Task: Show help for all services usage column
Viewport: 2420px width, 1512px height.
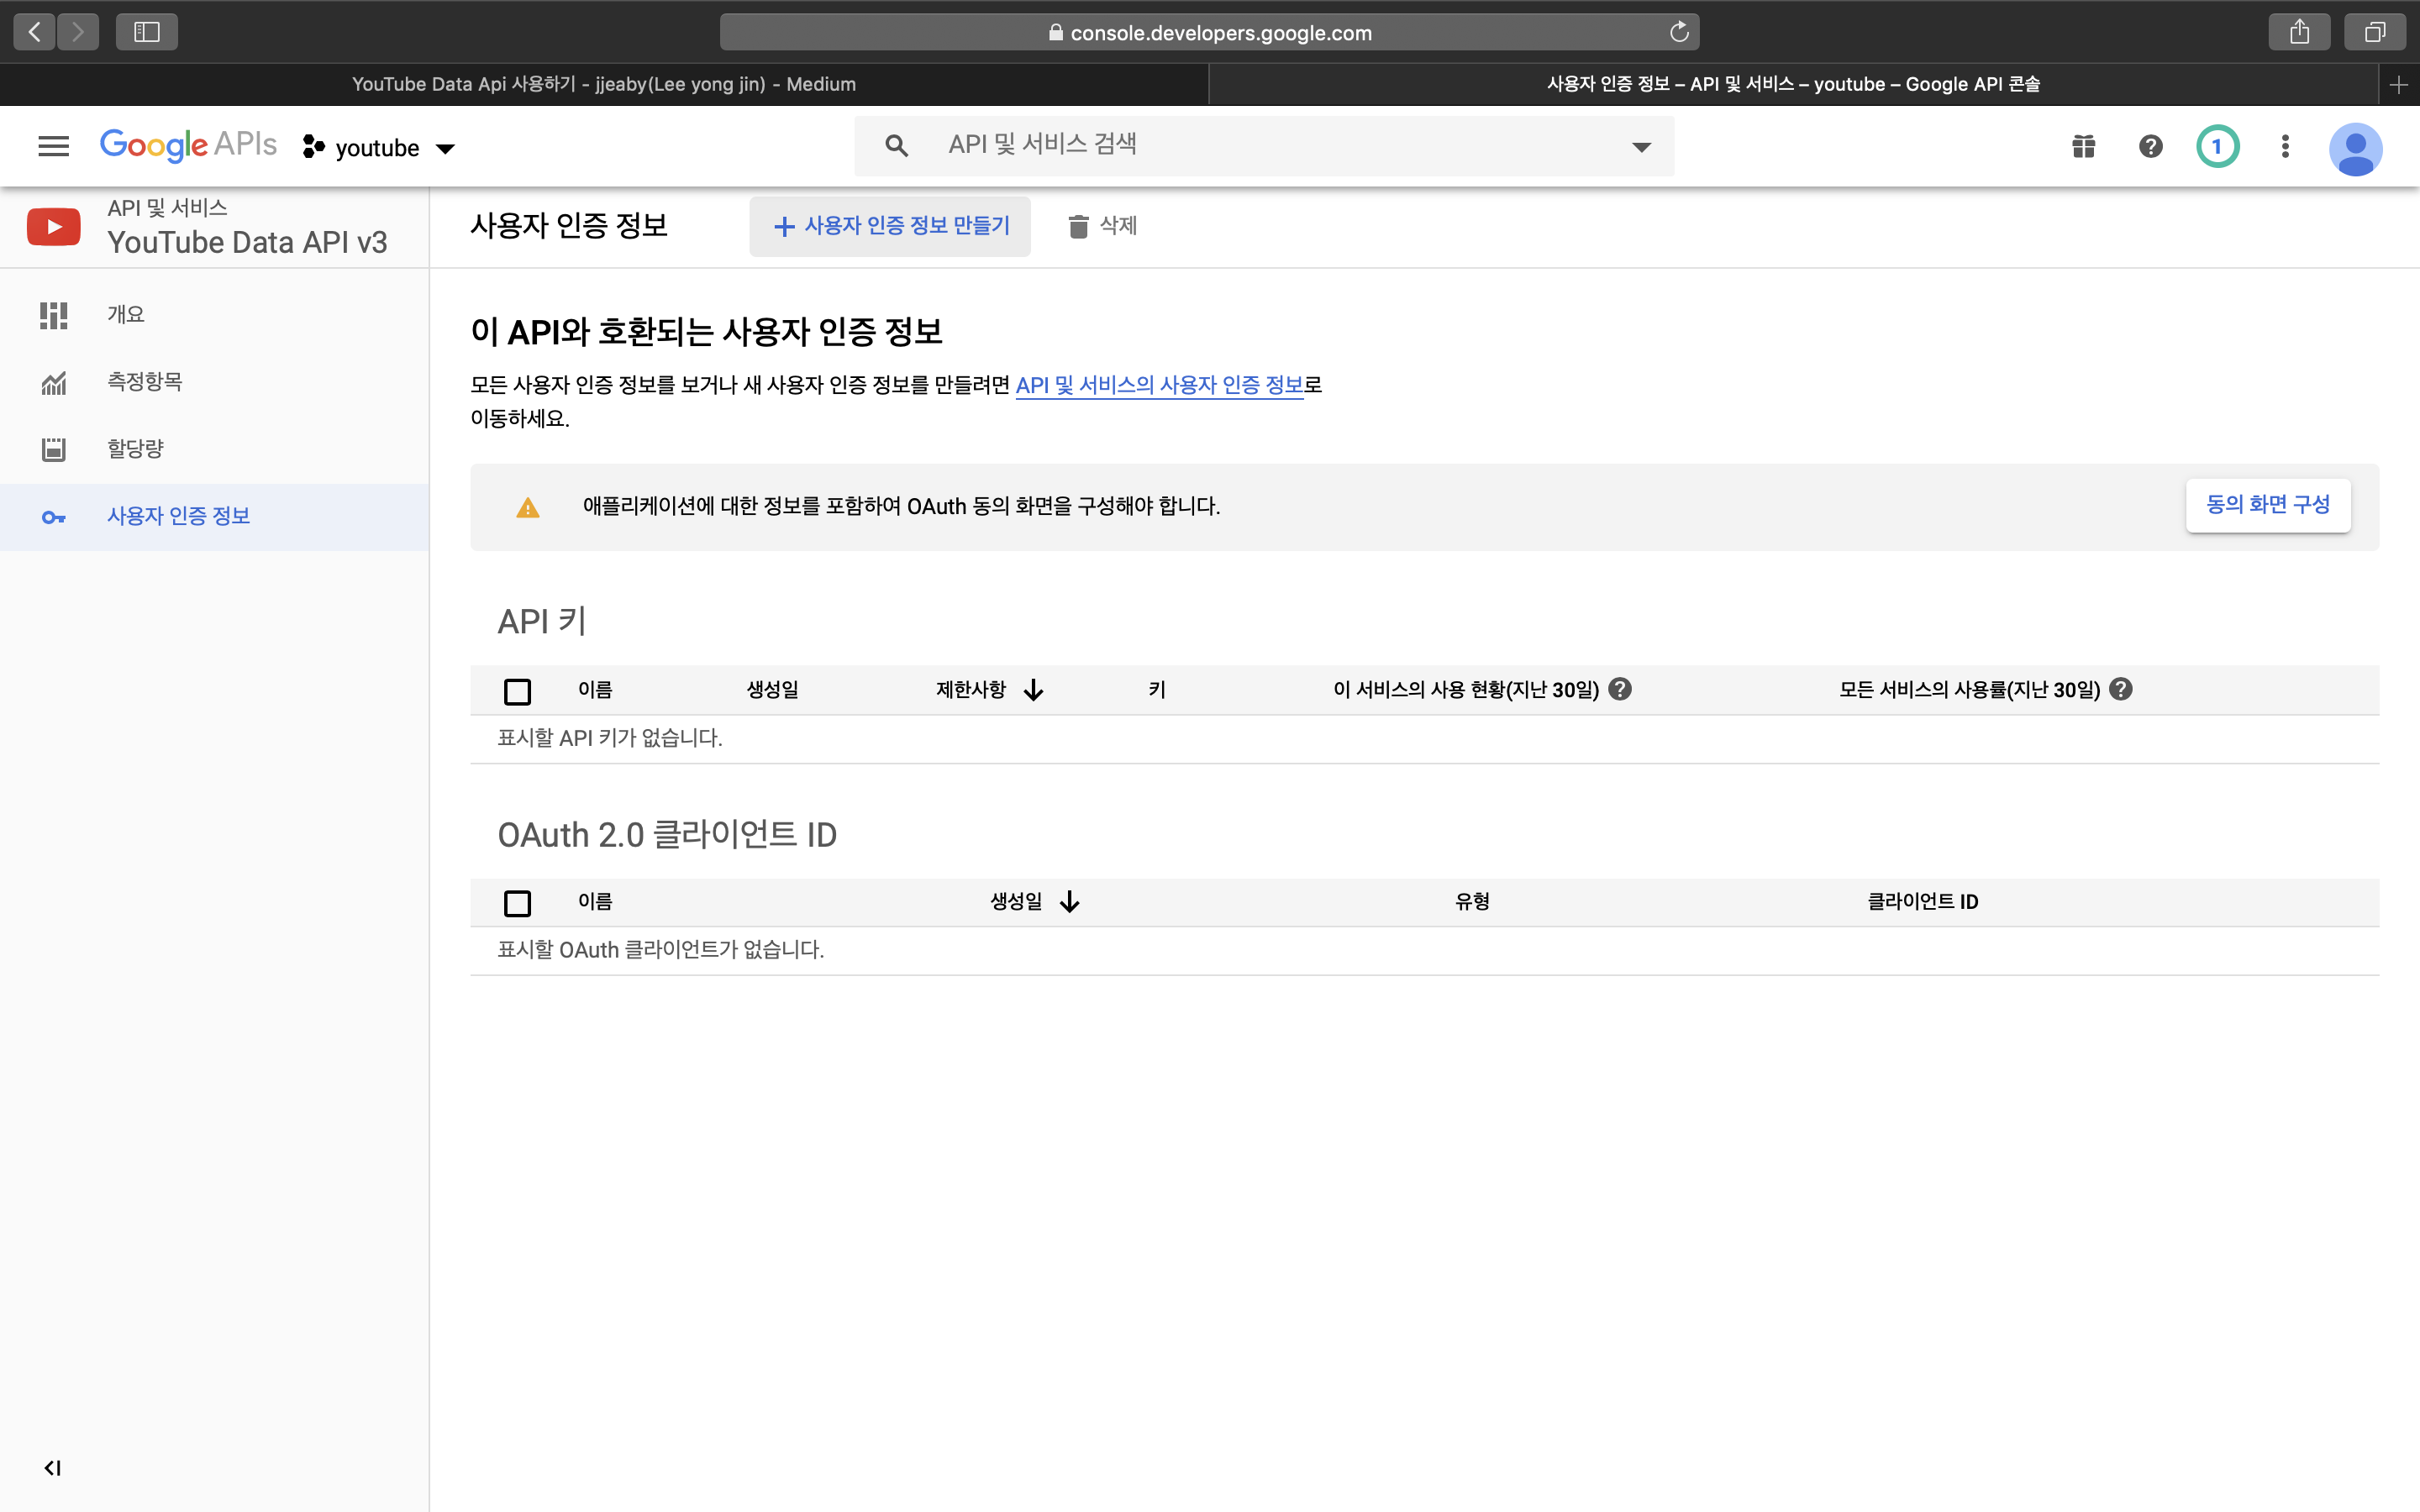Action: [x=2120, y=689]
